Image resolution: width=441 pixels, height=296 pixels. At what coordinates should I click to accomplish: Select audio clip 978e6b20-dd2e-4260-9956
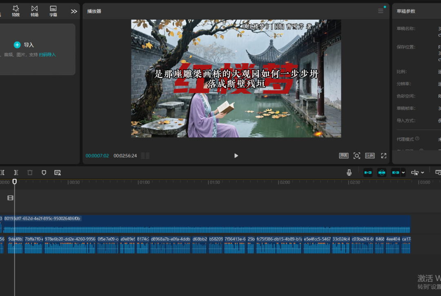pyautogui.click(x=70, y=245)
